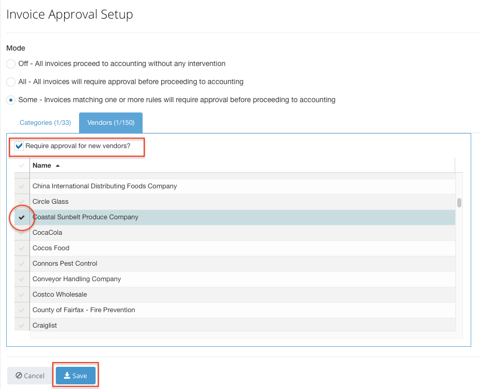Screen dimensions: 480x389
Task: Click the sort arrow next to Name header
Action: point(57,166)
